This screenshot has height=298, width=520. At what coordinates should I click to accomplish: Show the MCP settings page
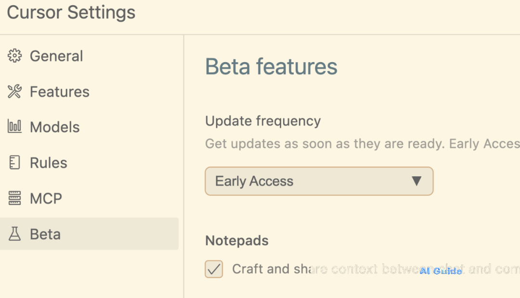click(x=46, y=198)
